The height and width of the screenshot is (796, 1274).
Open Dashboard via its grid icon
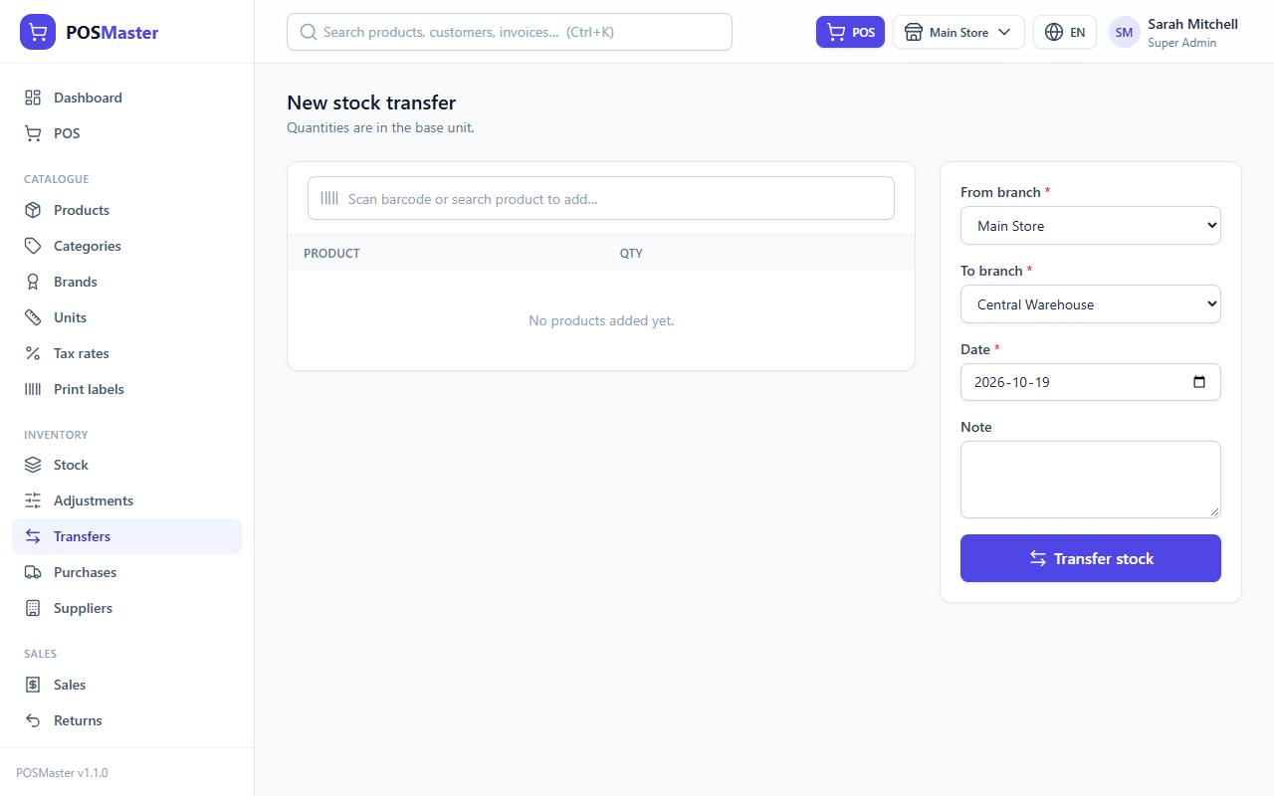click(x=33, y=98)
